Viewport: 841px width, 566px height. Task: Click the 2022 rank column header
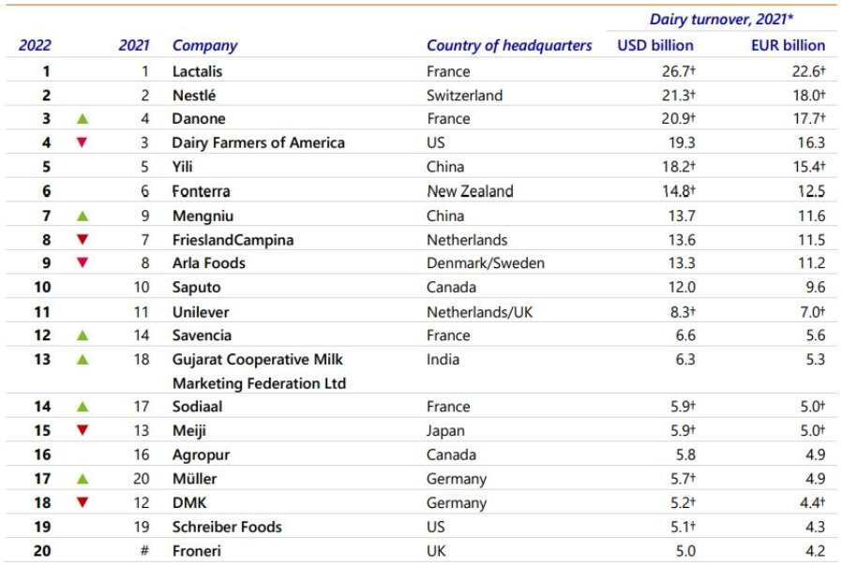point(35,45)
